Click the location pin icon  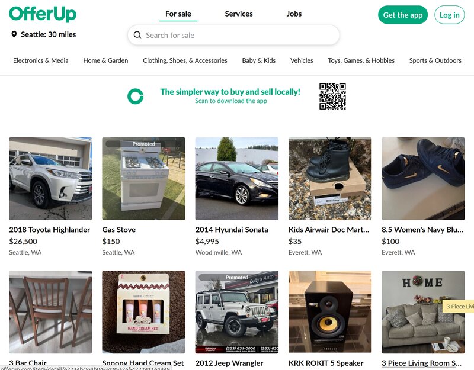pos(13,34)
